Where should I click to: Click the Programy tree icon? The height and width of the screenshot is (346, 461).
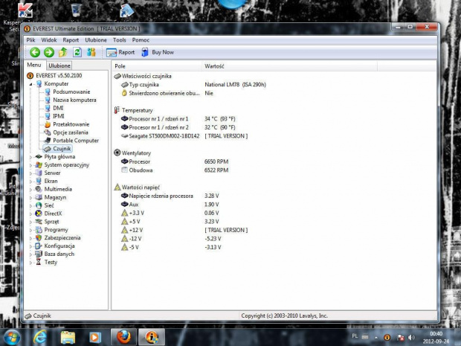click(39, 230)
